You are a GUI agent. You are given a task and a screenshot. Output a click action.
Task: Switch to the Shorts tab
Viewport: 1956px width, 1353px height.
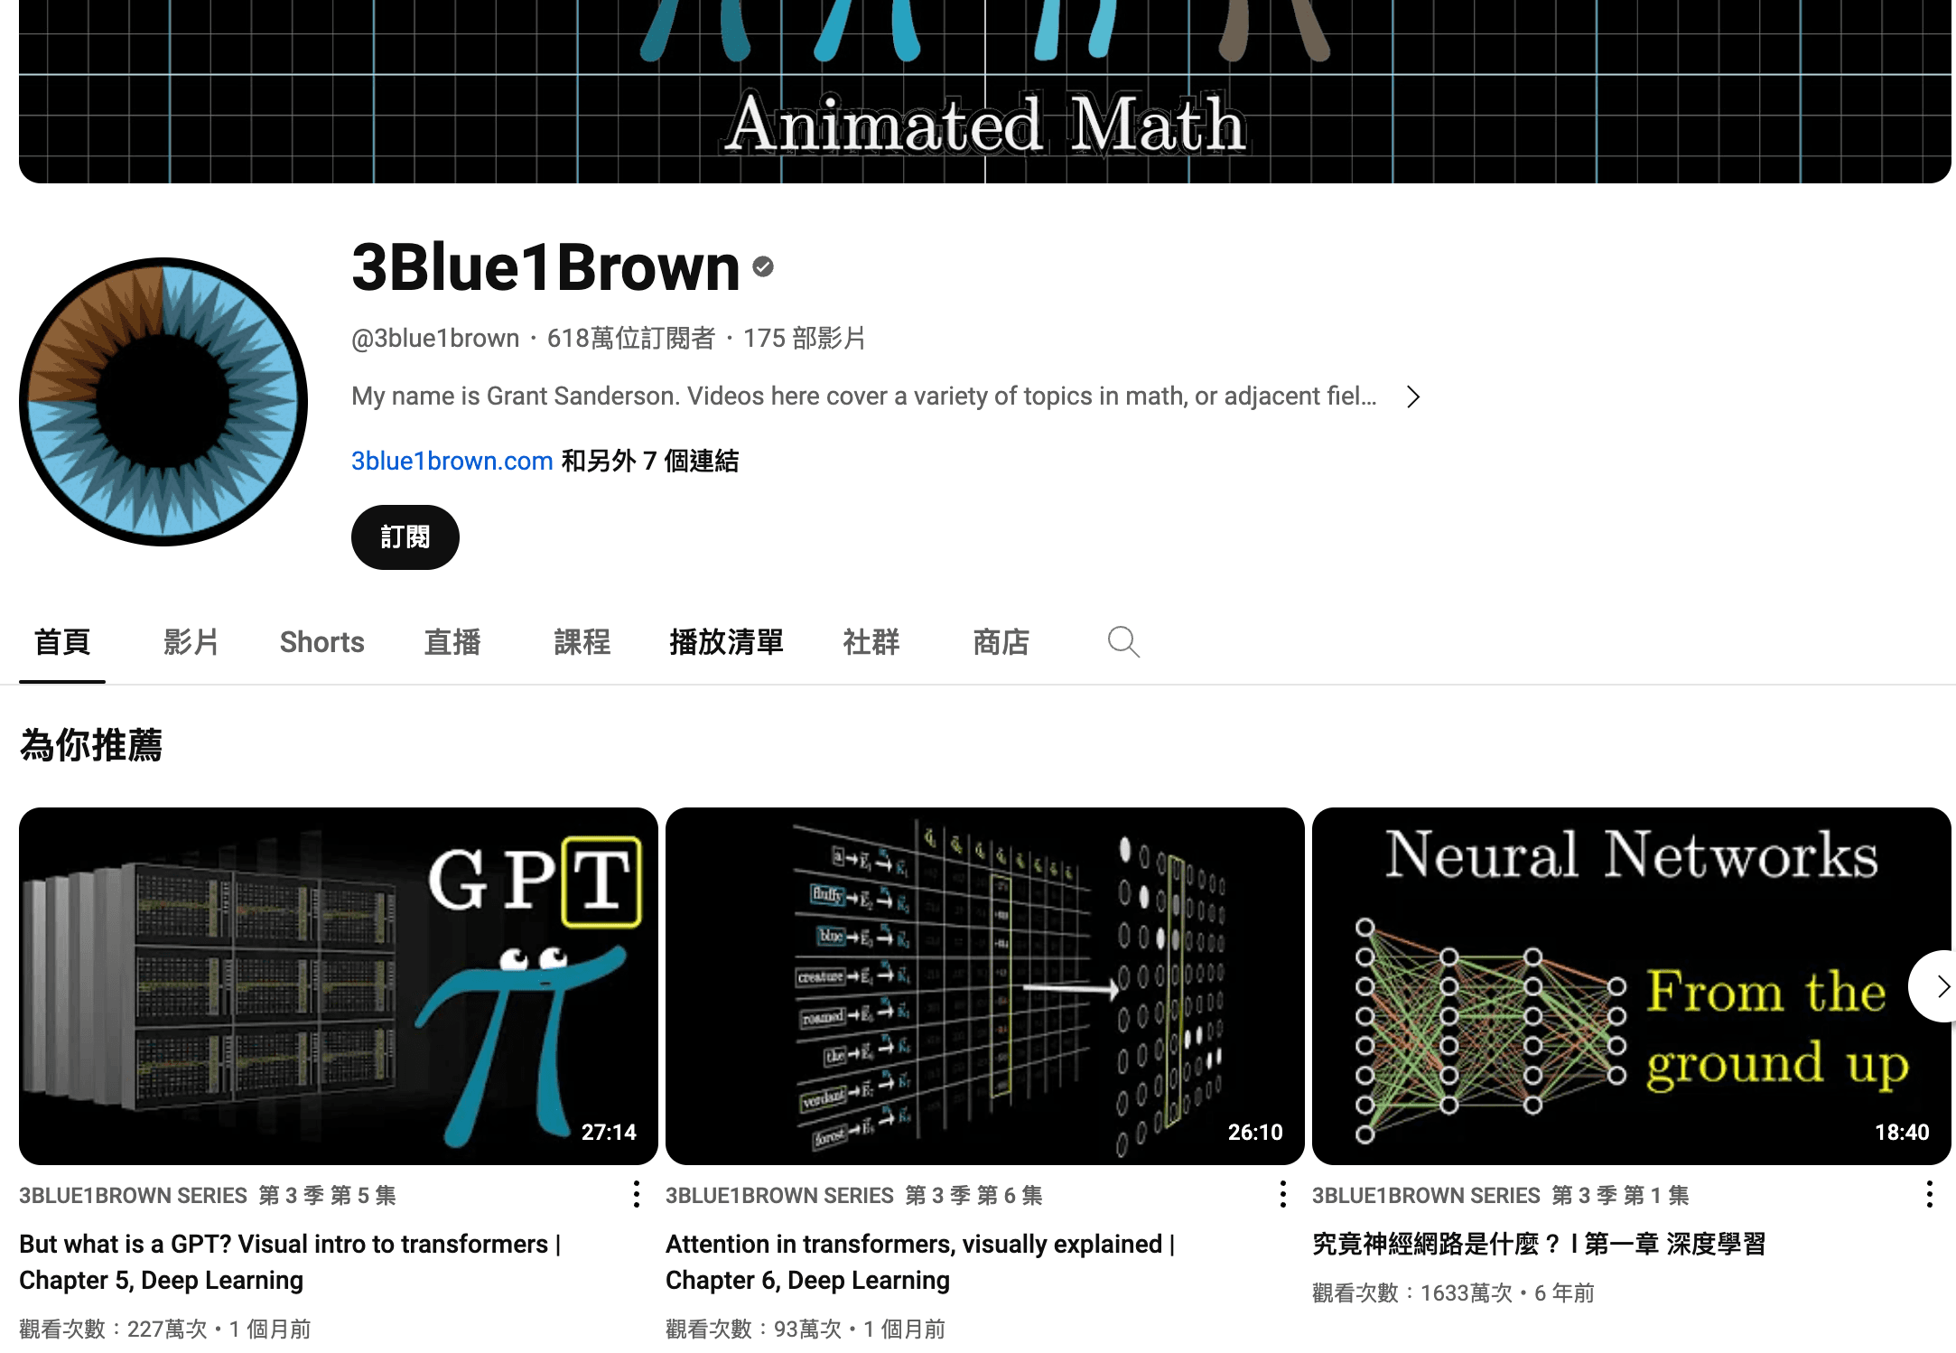pos(321,642)
